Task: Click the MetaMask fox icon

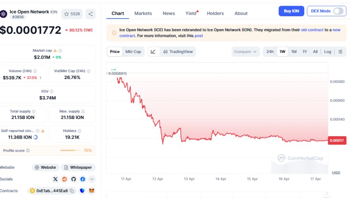Action: (91, 191)
